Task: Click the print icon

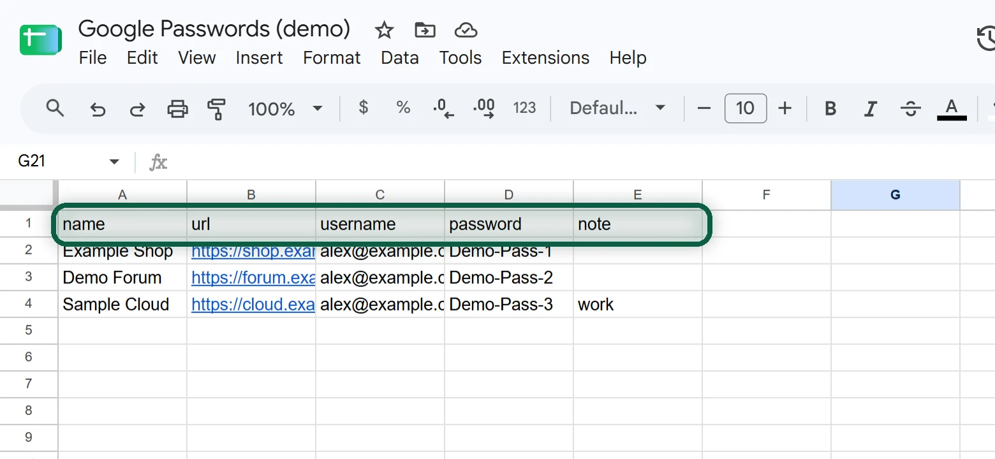Action: [177, 109]
